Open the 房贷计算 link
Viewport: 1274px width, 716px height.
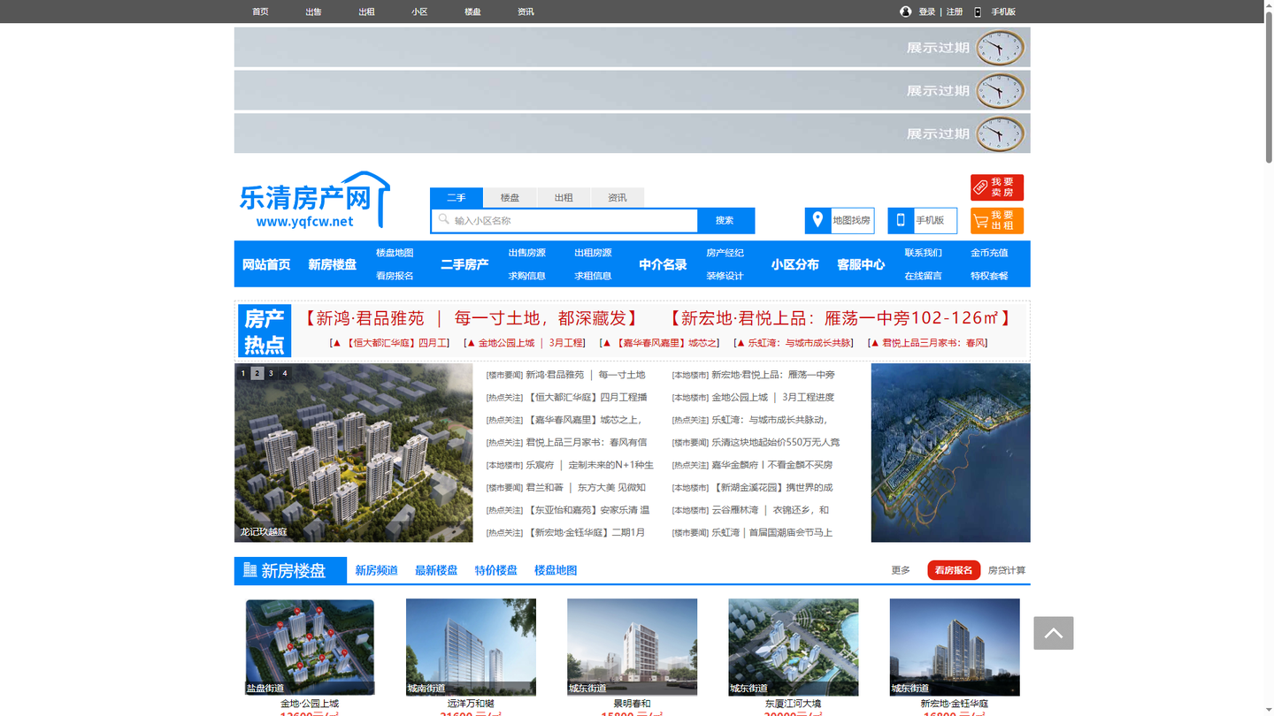(1007, 571)
